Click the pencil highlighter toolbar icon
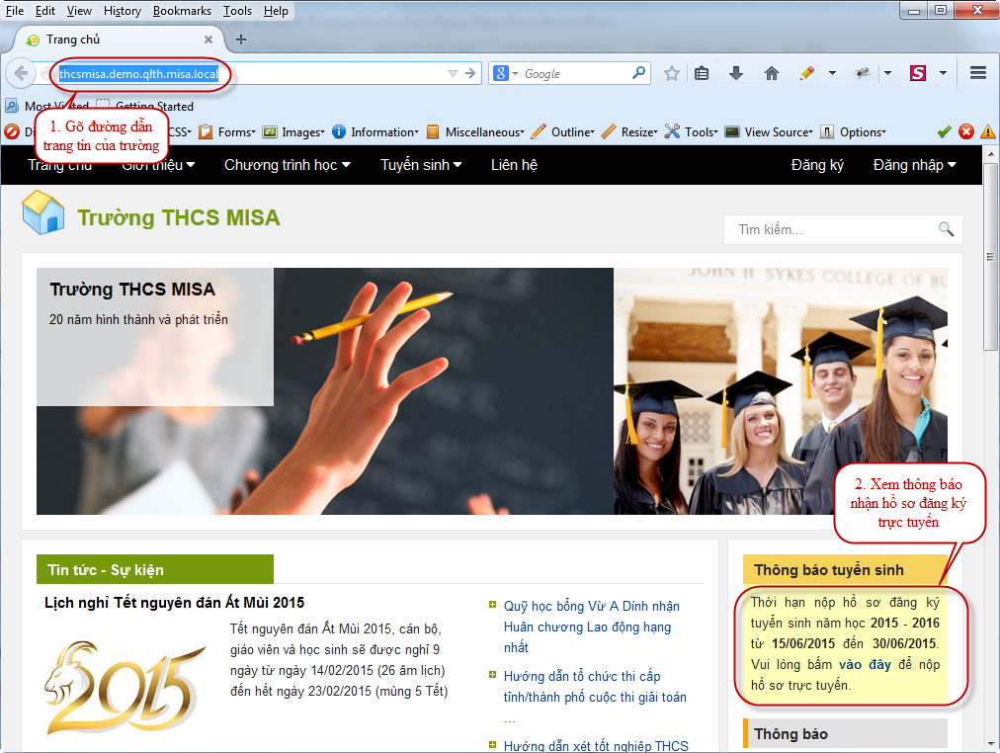This screenshot has width=1000, height=753. pyautogui.click(x=806, y=73)
